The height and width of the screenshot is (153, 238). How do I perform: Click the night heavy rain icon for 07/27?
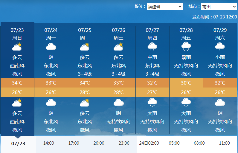click(x=152, y=103)
